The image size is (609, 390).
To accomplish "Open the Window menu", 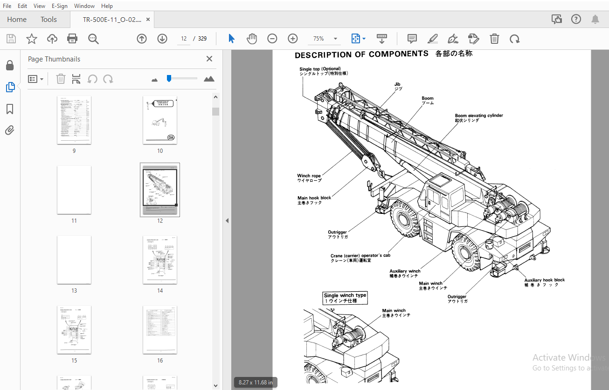I will point(84,6).
